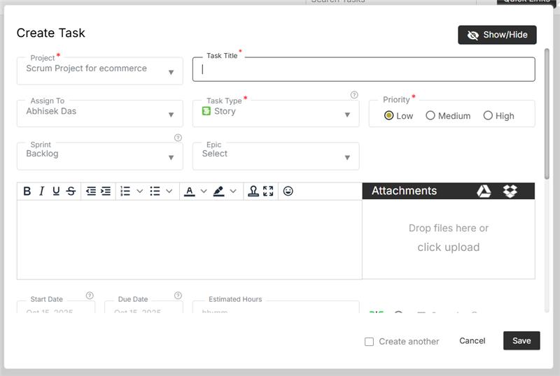
Task: Expand editor to fullscreen mode
Action: coord(268,191)
